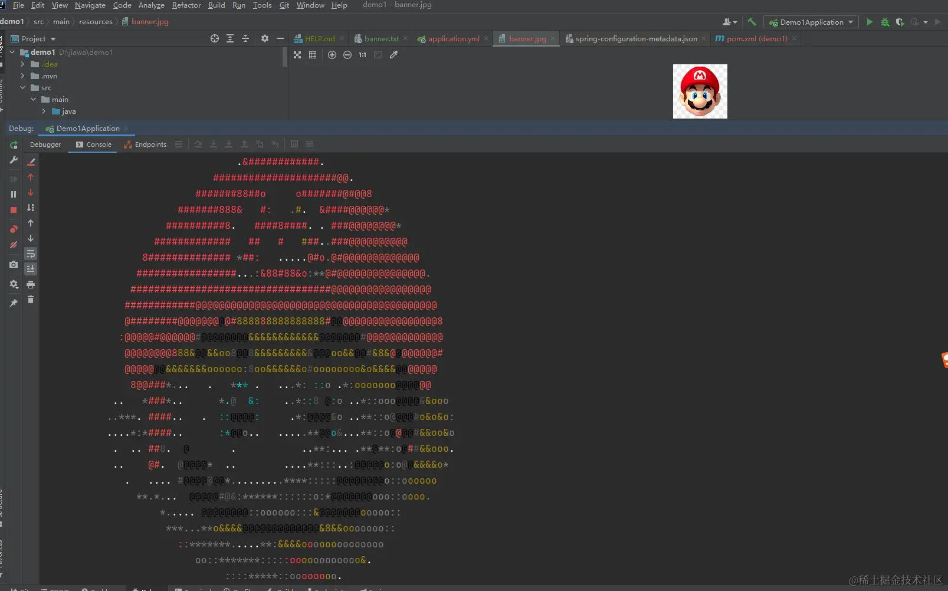Expand the .idea folder
The width and height of the screenshot is (948, 591).
coord(22,64)
